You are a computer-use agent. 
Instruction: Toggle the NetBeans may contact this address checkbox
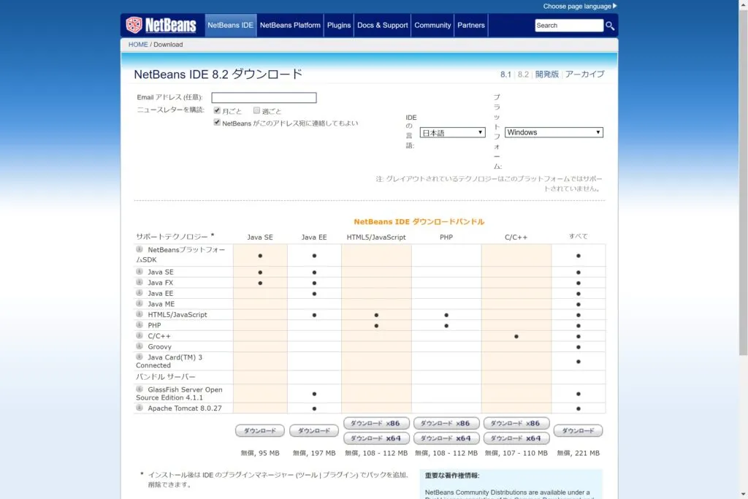tap(217, 122)
